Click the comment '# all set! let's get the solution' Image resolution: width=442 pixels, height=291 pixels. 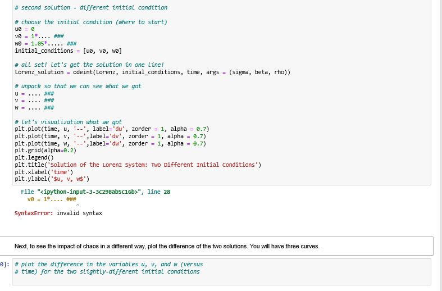pyautogui.click(x=89, y=65)
